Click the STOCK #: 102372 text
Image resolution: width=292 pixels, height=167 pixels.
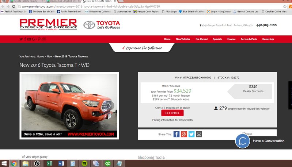[228, 78]
